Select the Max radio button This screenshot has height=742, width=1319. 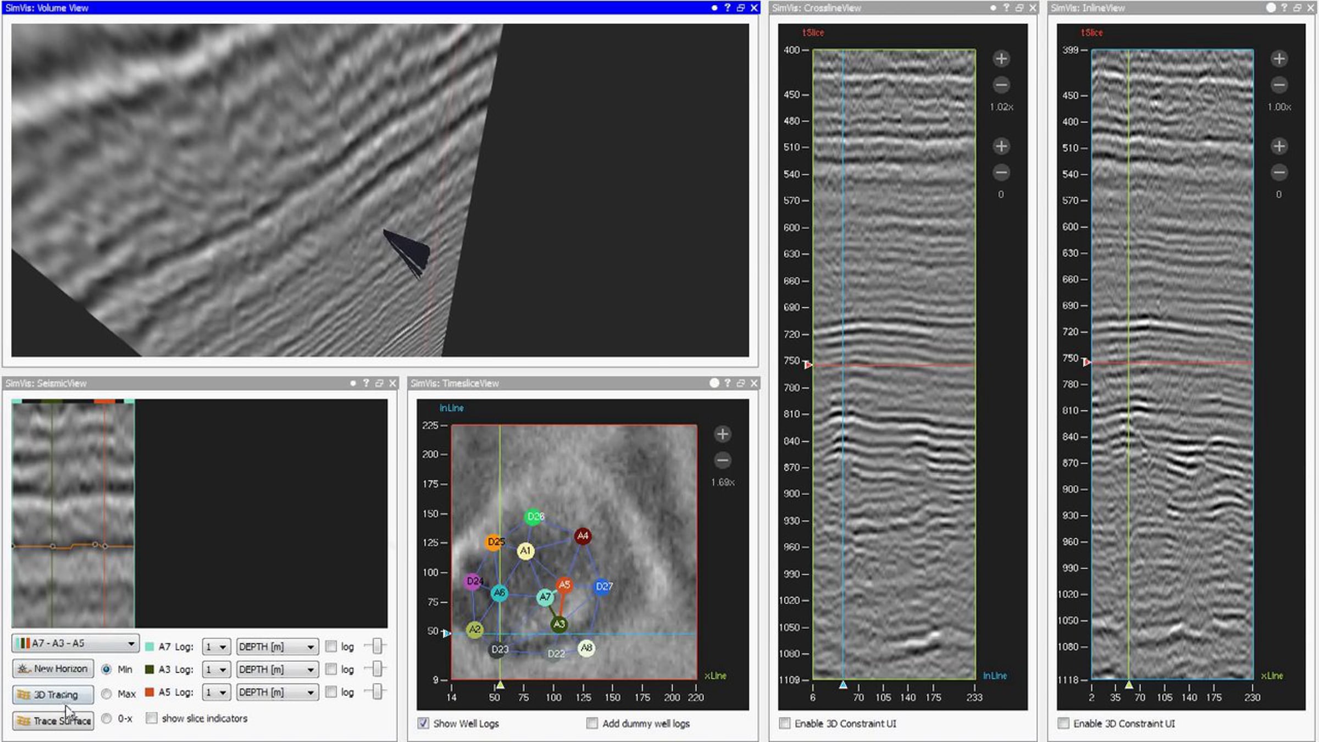[107, 694]
